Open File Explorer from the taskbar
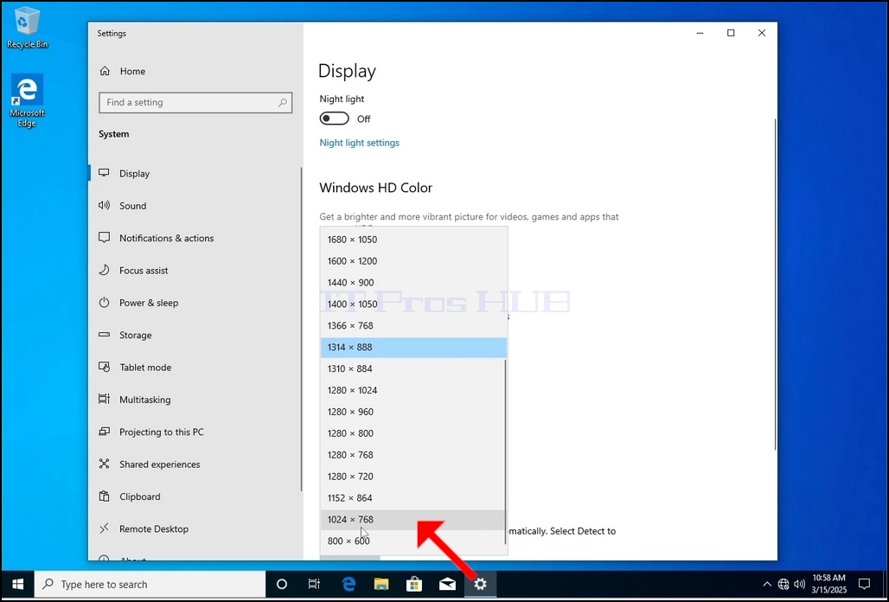This screenshot has height=602, width=889. click(381, 584)
